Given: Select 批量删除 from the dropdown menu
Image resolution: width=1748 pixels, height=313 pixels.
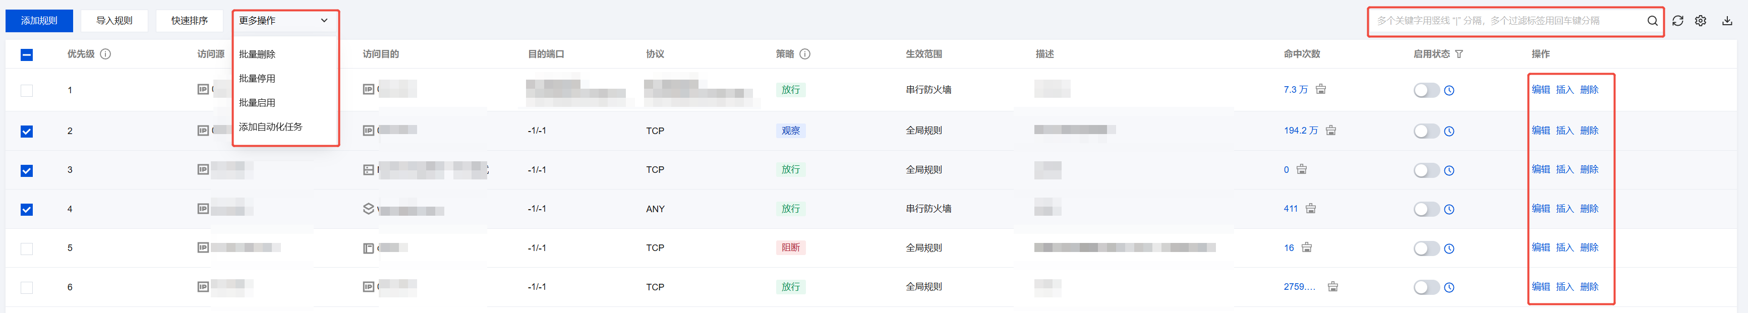Looking at the screenshot, I should (x=257, y=54).
